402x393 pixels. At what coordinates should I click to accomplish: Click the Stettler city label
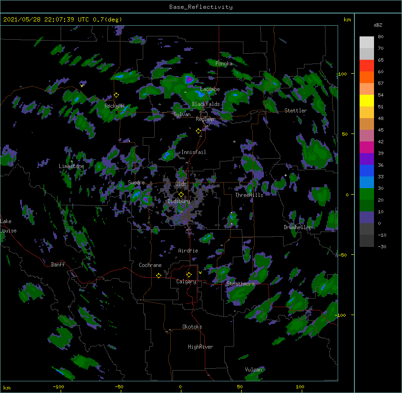click(296, 111)
